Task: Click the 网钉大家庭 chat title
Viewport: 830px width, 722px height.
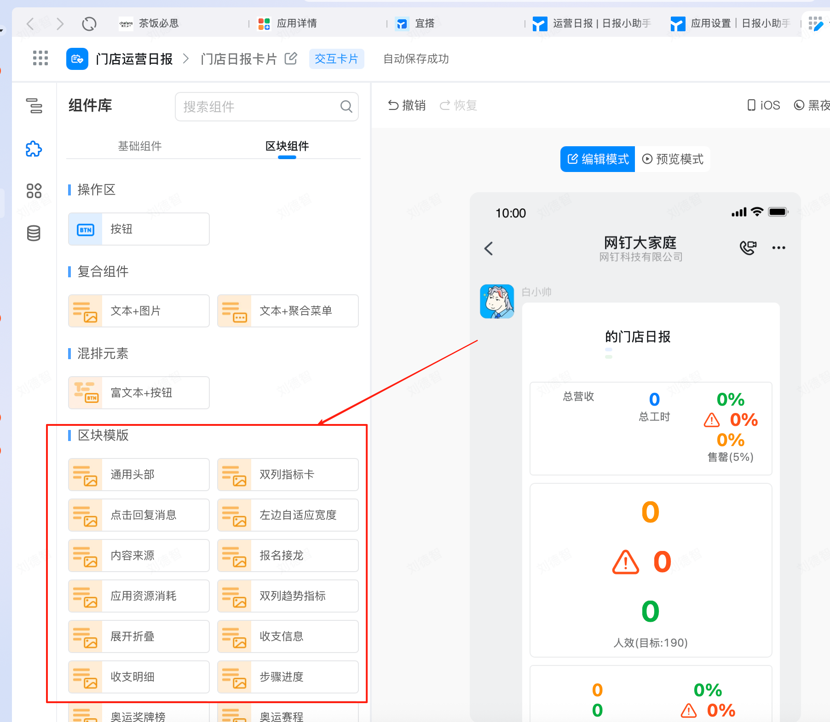Action: [x=640, y=242]
